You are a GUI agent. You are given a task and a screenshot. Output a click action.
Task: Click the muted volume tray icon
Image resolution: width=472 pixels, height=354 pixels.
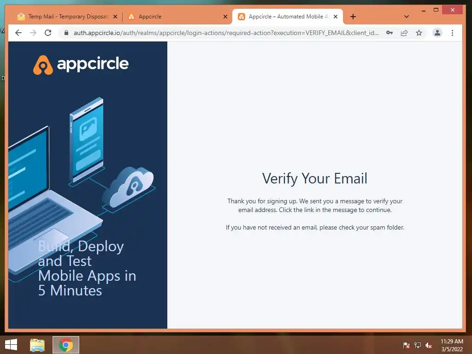429,345
